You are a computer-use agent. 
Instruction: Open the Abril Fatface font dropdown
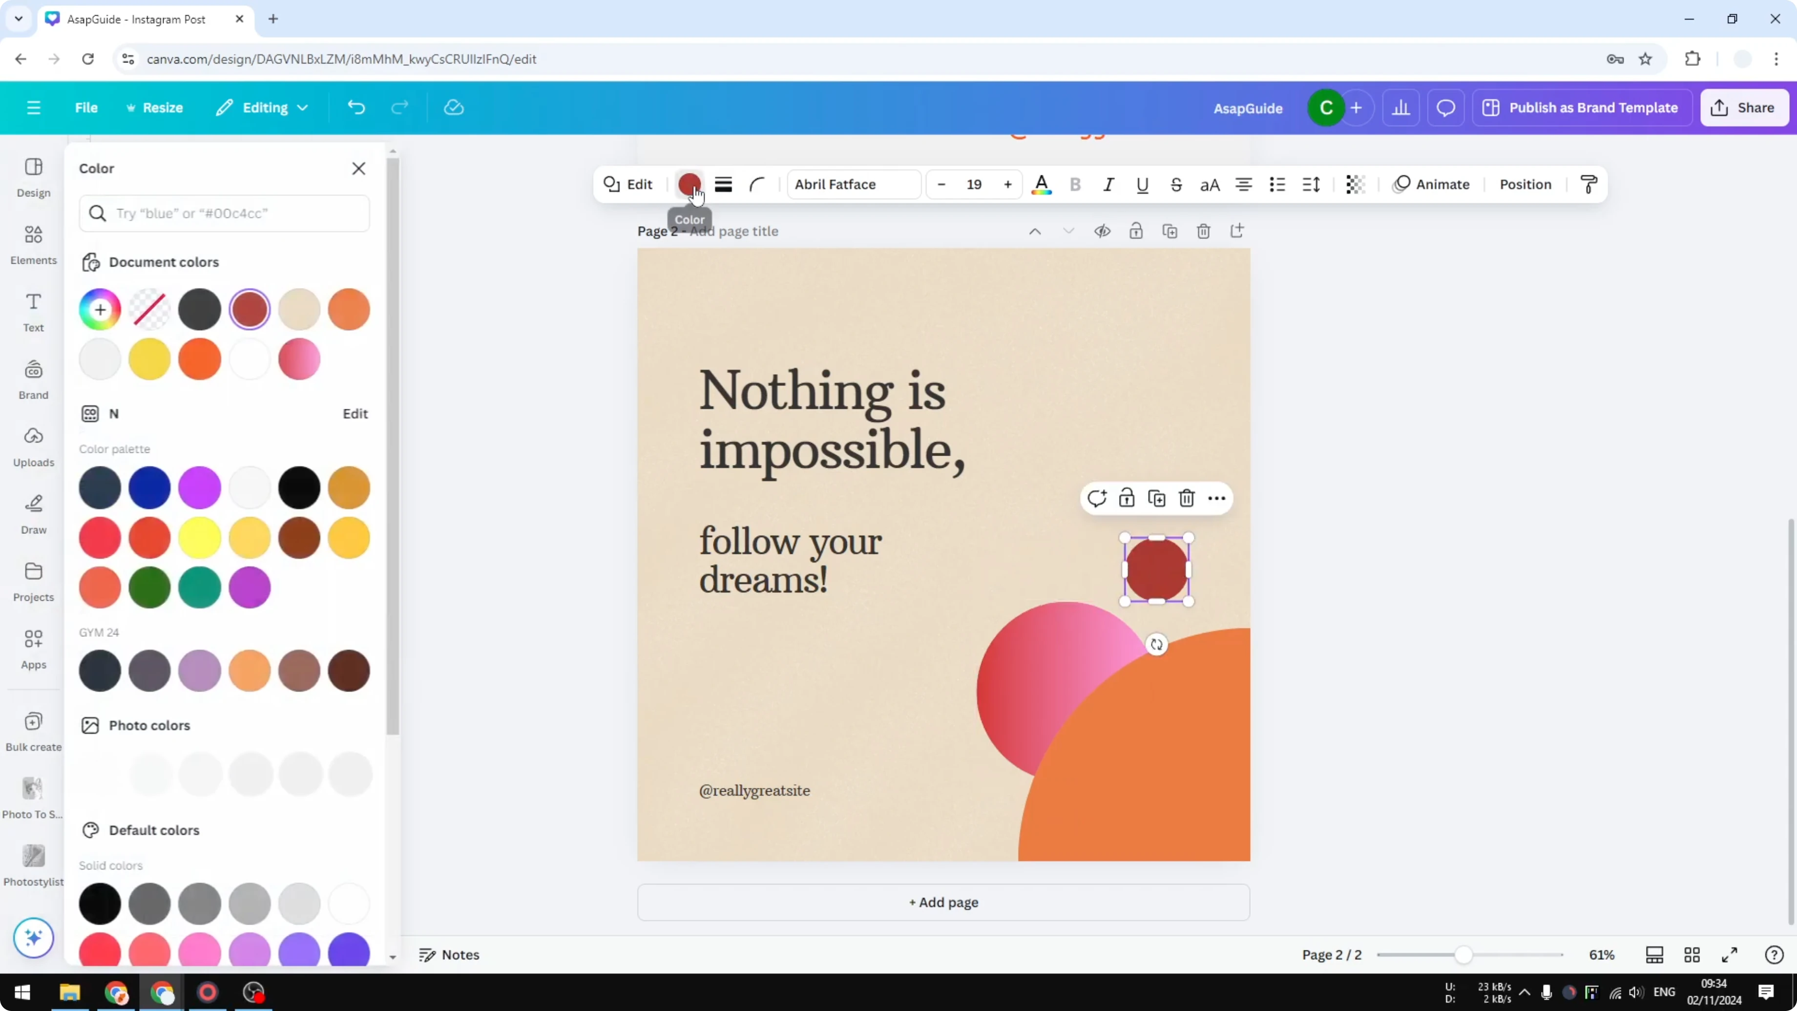[x=853, y=184]
